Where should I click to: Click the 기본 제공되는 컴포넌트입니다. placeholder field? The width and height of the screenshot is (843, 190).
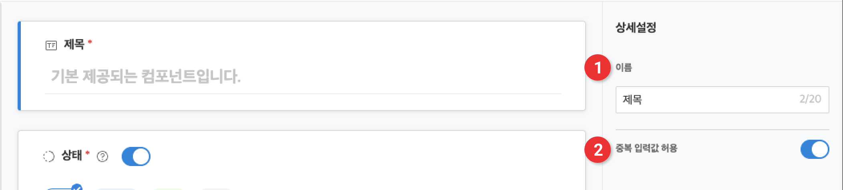click(303, 76)
